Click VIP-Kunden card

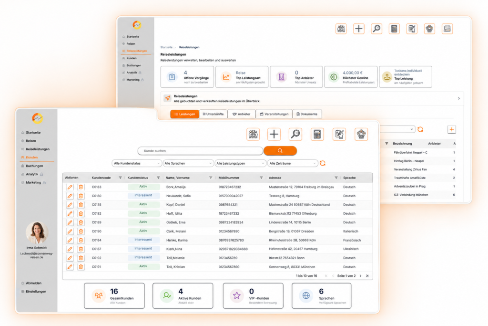[253, 296]
